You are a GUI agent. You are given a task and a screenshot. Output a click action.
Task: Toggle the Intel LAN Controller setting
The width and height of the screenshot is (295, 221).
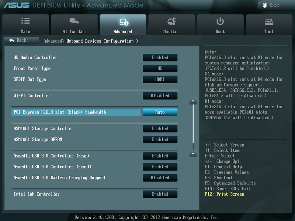tap(160, 194)
